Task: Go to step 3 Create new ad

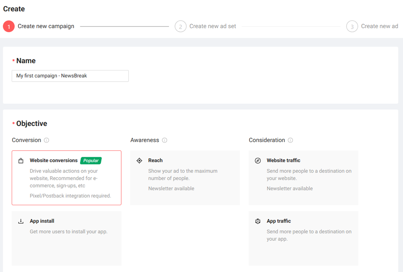Action: [379, 26]
